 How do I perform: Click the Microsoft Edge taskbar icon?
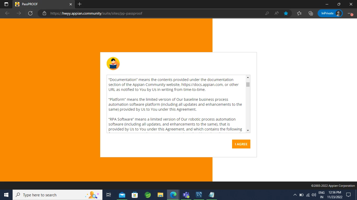(x=173, y=195)
